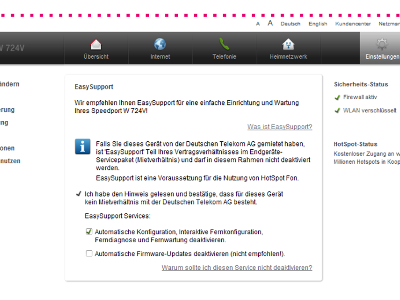
Task: Switch to the Internet tab label
Action: [x=160, y=56]
